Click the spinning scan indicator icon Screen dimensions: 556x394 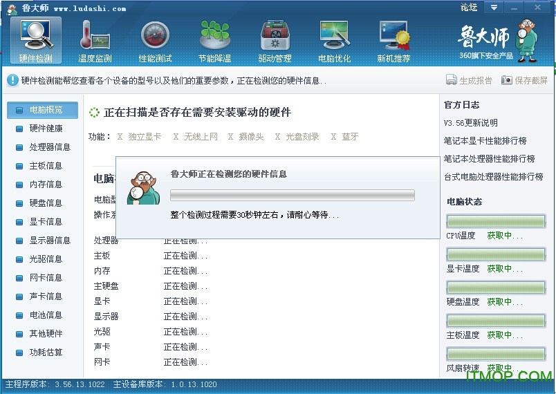pos(94,113)
